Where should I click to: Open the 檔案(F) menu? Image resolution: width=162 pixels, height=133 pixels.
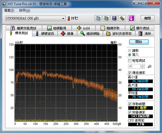[x=9, y=11]
